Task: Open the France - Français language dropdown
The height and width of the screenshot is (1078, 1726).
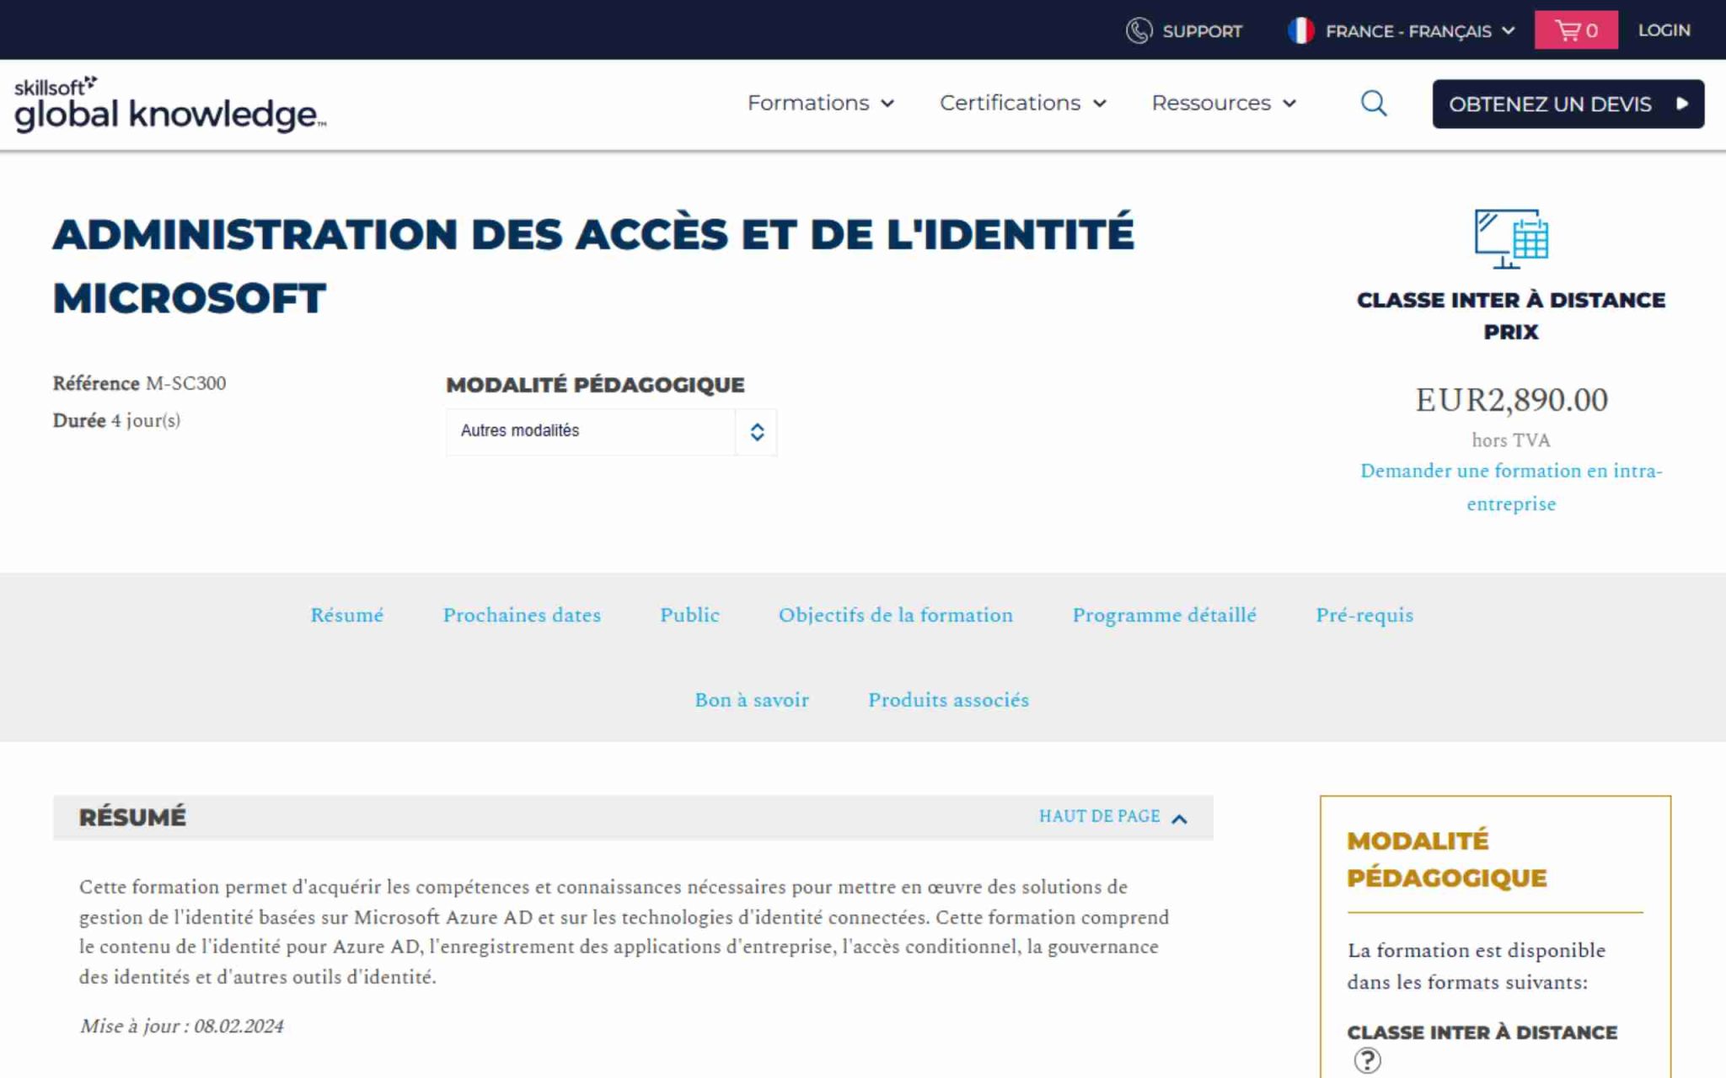Action: 1420,31
